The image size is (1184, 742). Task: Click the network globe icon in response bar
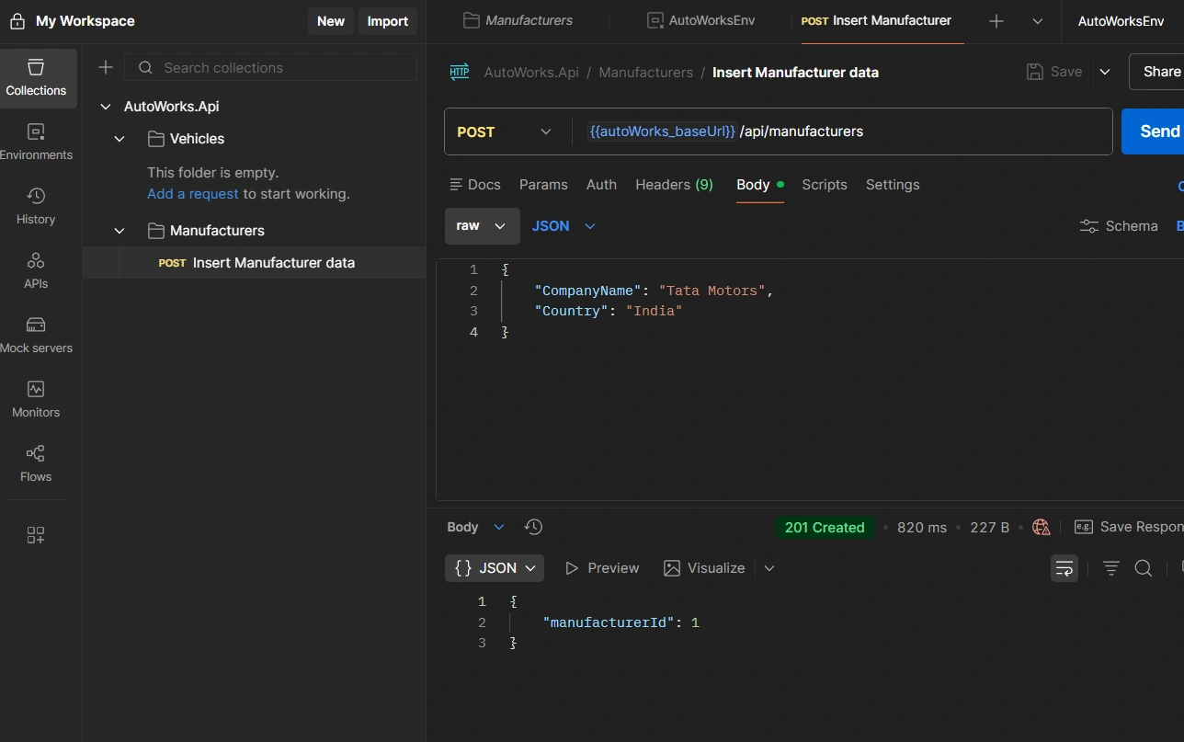click(1041, 527)
